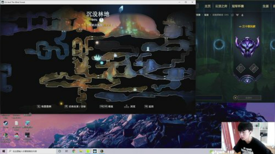Click the empty player slot ring left of banner

(x=219, y=44)
